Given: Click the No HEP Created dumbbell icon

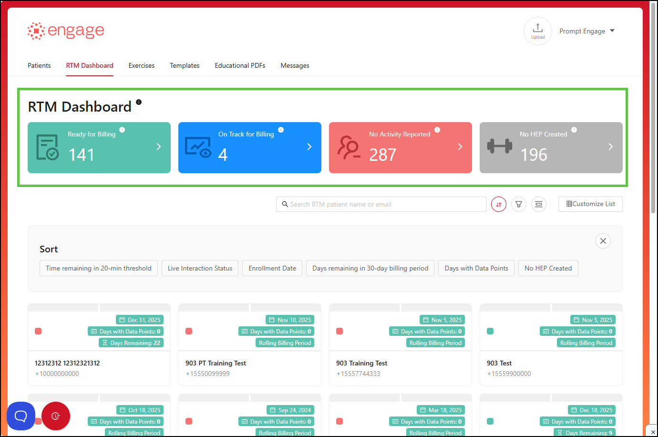Looking at the screenshot, I should [x=500, y=146].
